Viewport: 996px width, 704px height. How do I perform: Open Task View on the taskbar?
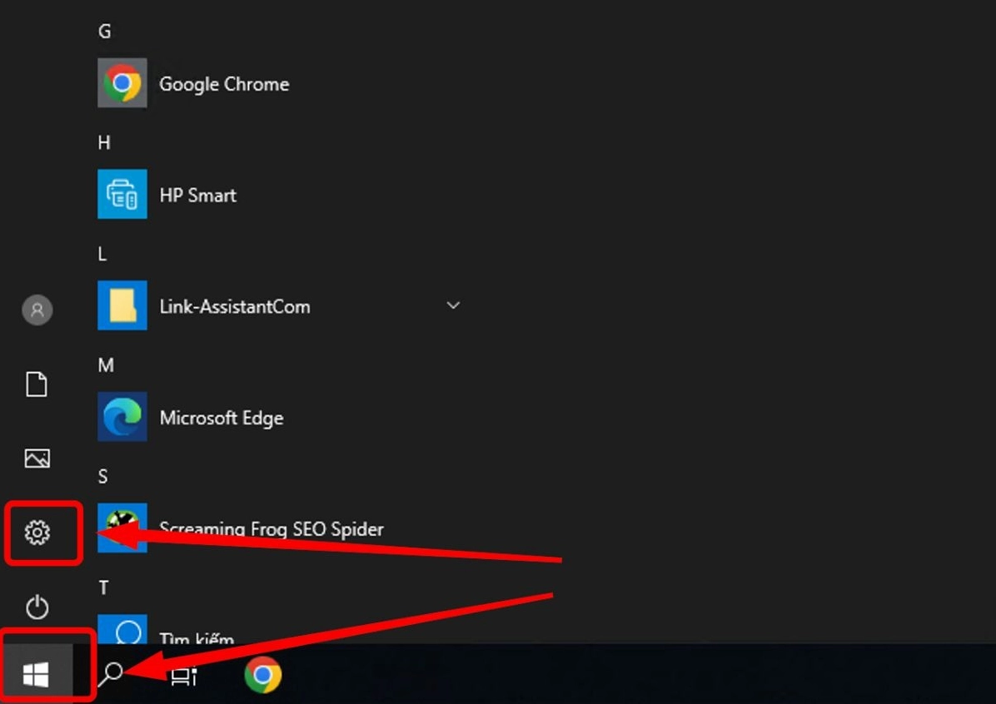(182, 676)
